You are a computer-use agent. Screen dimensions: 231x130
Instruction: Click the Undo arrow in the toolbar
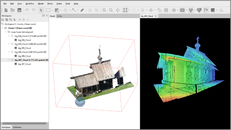[x=27, y=10]
